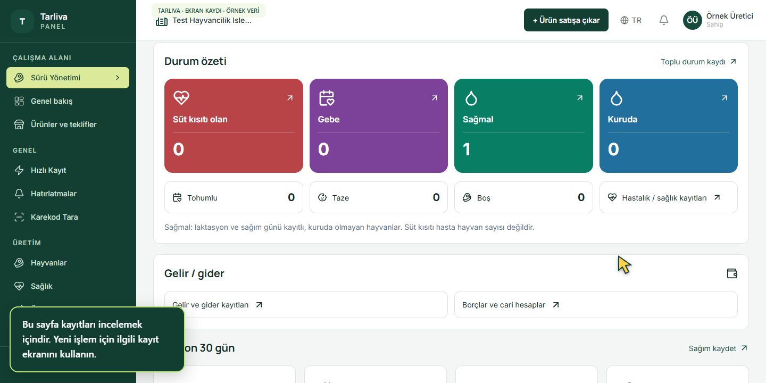
Task: Click + Ürün satışa çıkar button
Action: 566,20
